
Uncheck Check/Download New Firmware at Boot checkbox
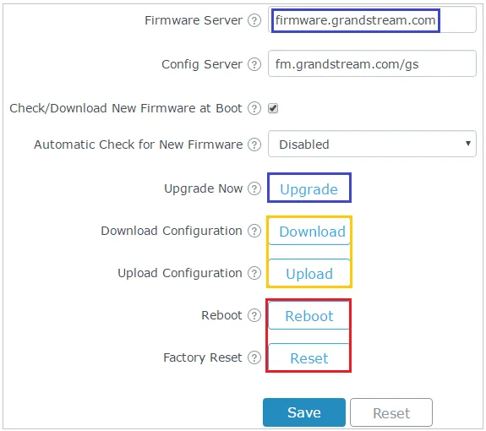(273, 108)
